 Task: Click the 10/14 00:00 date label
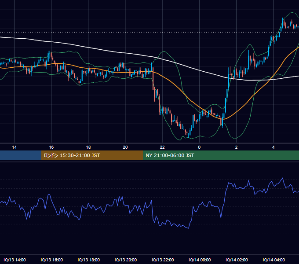pos(199,260)
